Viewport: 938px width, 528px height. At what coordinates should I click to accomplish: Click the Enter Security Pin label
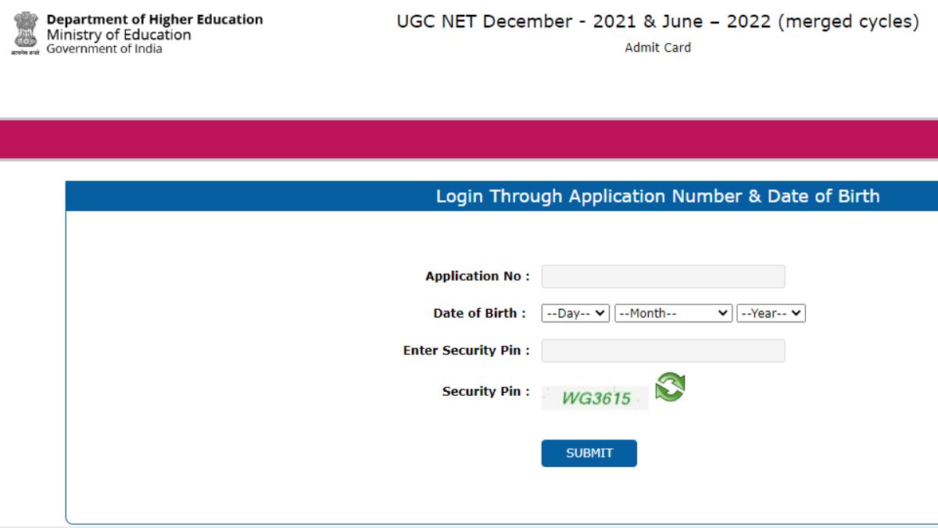pyautogui.click(x=466, y=350)
